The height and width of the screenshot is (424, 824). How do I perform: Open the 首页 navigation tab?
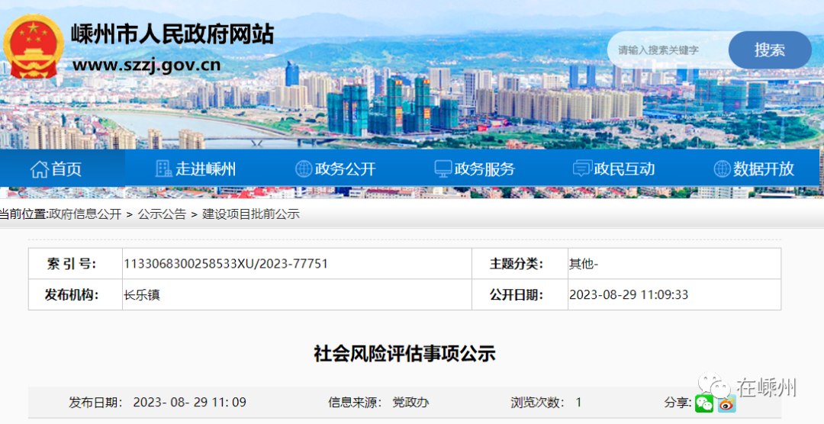[x=66, y=169]
